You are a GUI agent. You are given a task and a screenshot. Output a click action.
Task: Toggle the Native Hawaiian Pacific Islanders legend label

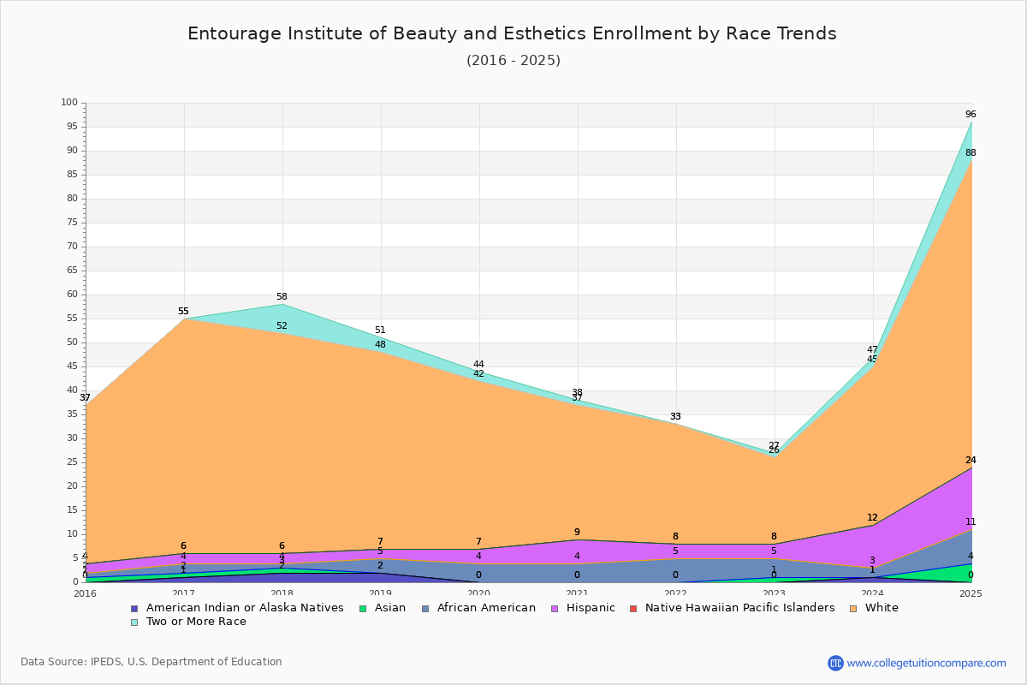739,608
